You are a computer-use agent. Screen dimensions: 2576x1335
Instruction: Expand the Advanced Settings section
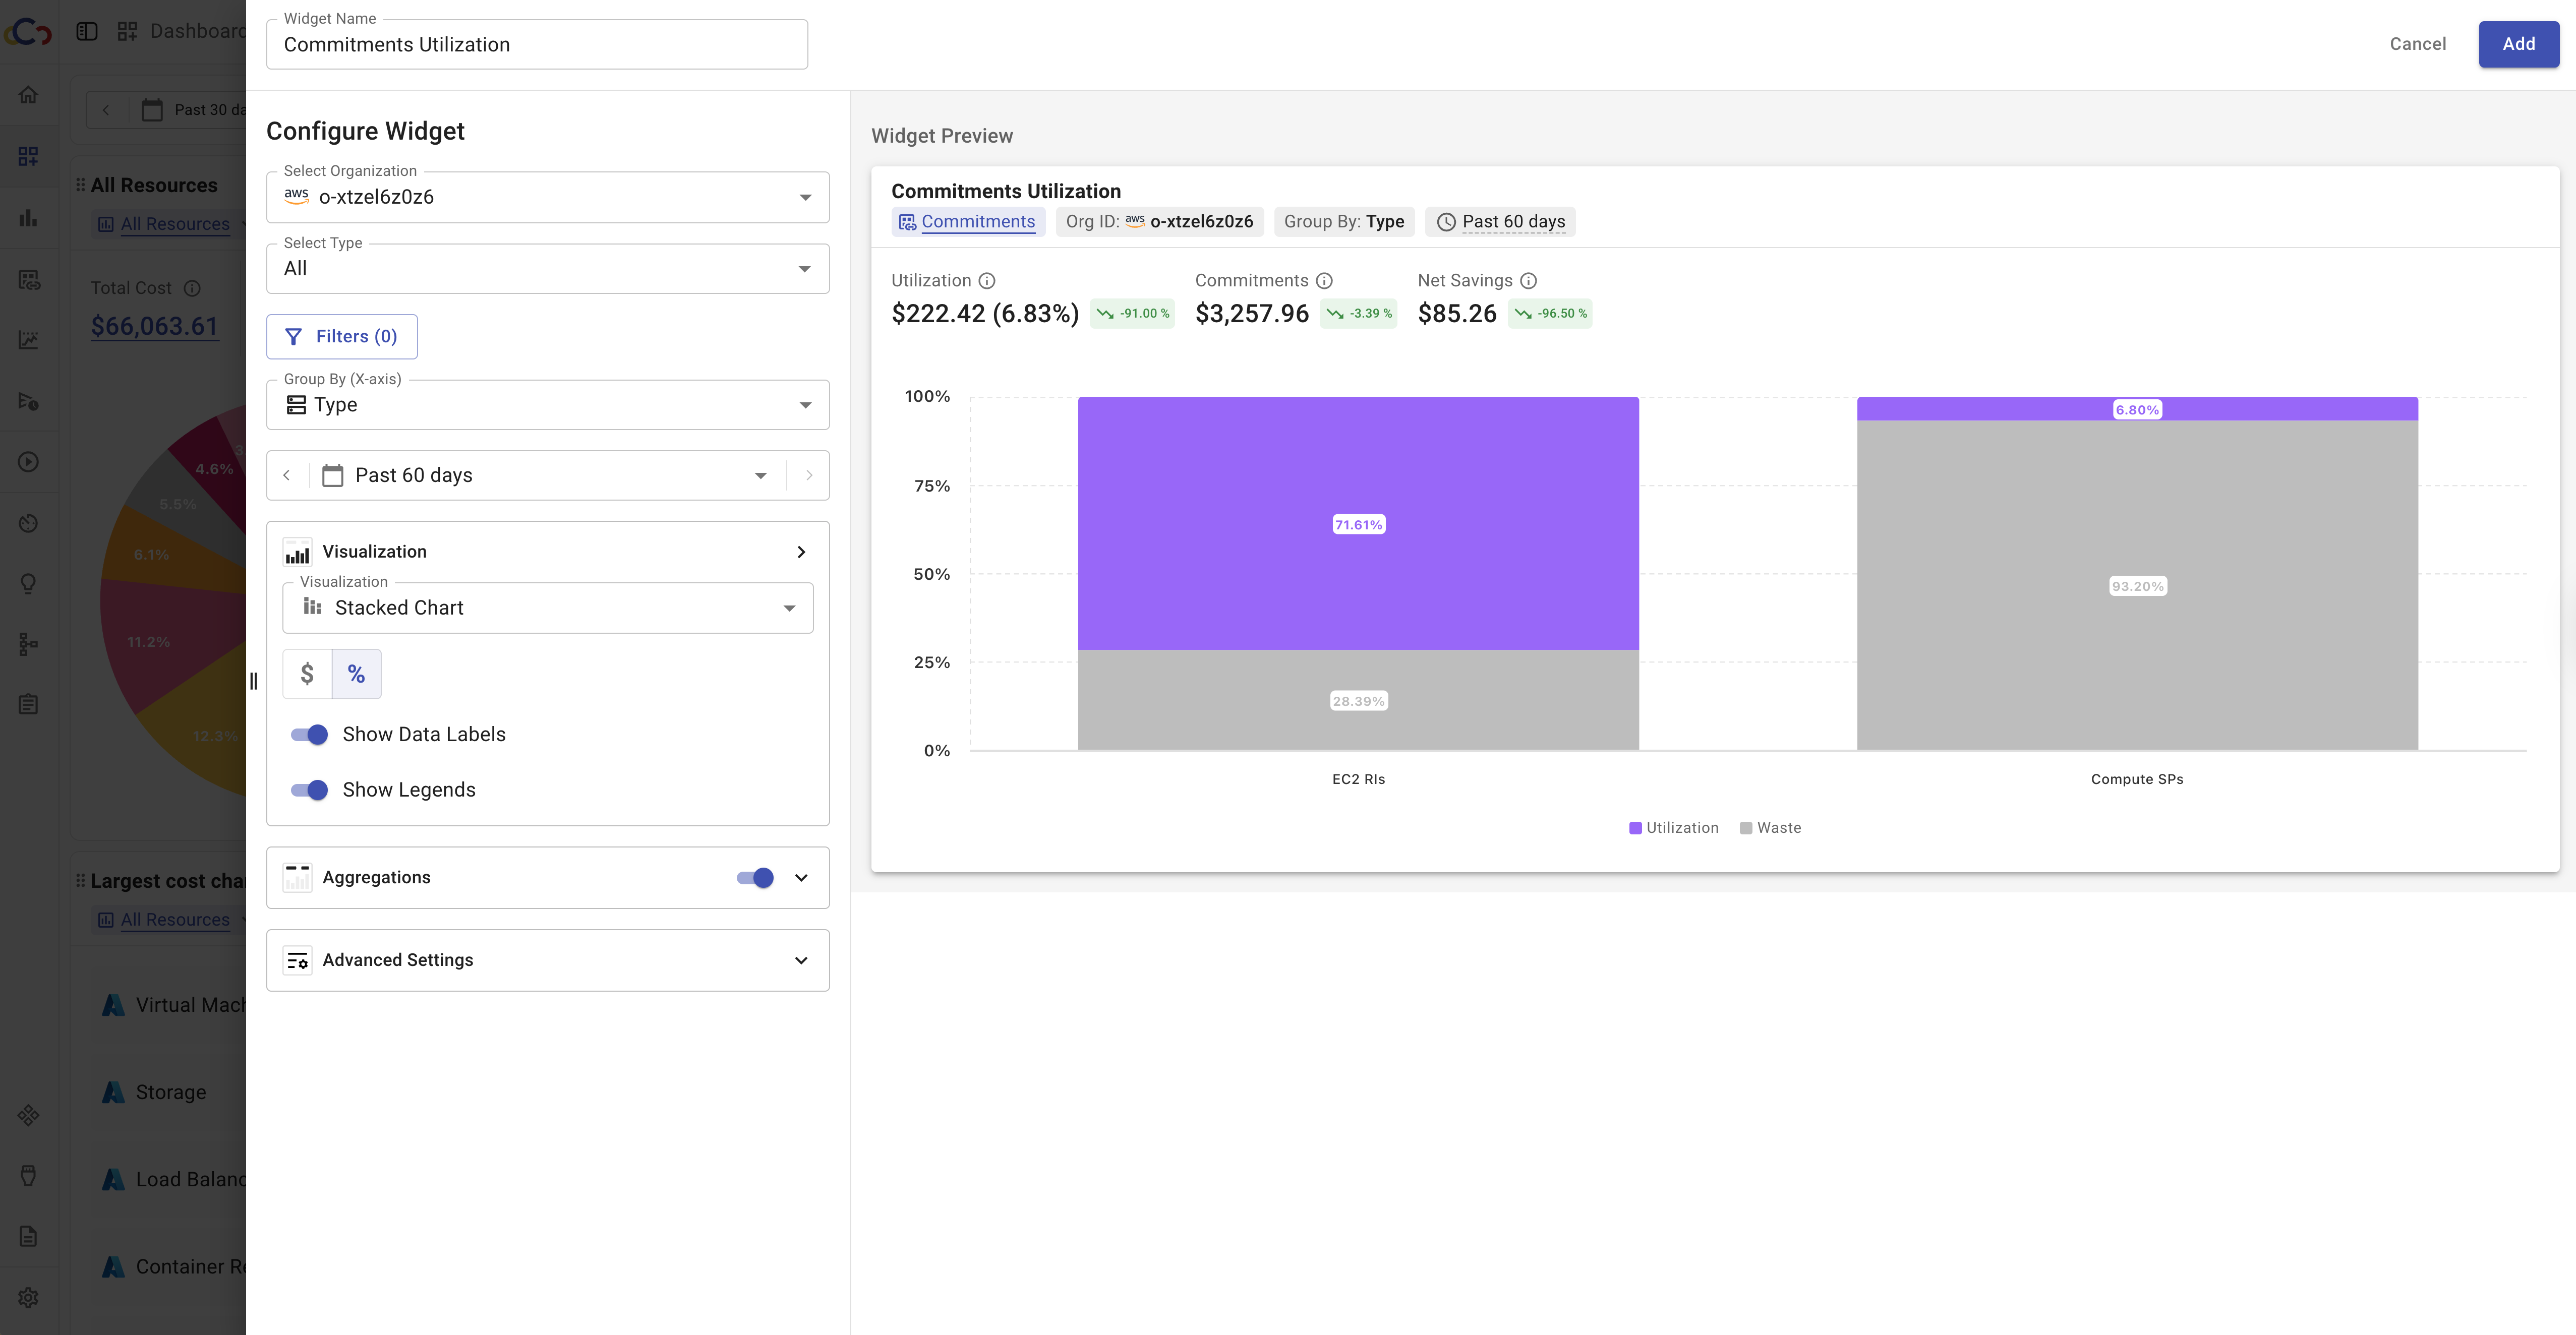[547, 960]
